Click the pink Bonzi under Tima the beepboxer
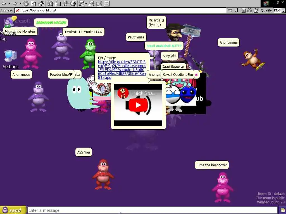The image size is (286, 214). coord(223,188)
